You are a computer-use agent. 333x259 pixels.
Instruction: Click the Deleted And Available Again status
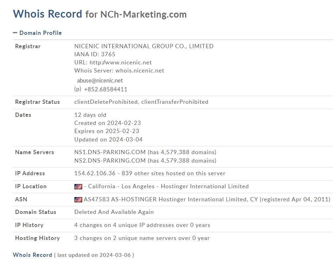coord(114,212)
